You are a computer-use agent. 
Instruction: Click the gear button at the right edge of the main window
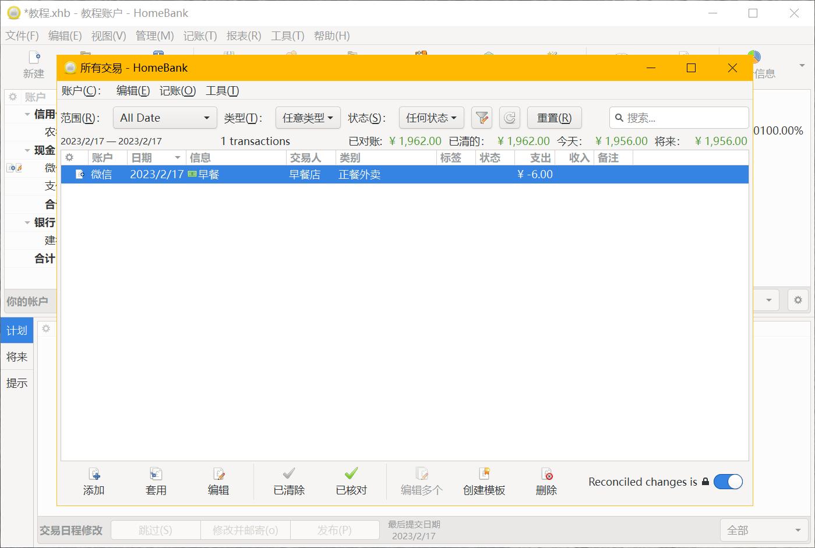798,300
